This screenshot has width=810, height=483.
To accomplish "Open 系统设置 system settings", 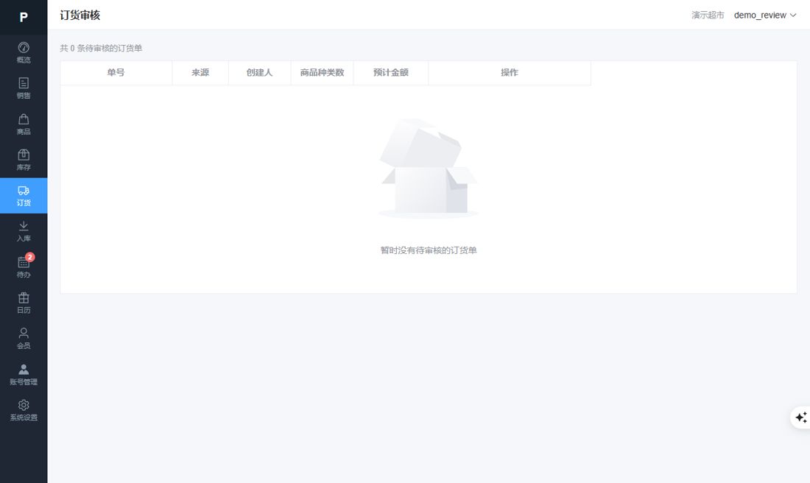I will coord(24,410).
